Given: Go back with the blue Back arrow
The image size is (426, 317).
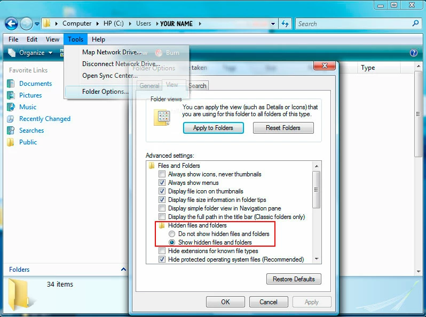Looking at the screenshot, I should tap(11, 23).
